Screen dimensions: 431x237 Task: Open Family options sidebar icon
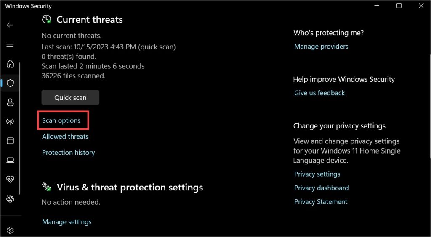10,198
